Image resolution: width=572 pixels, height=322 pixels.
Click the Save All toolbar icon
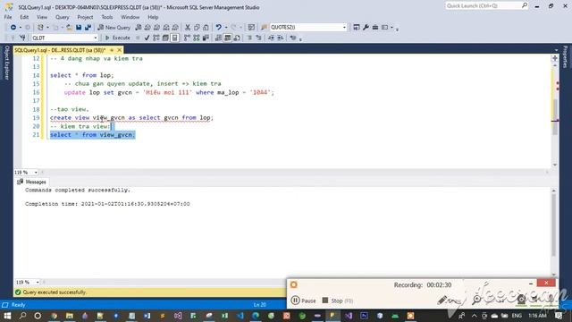coord(88,28)
